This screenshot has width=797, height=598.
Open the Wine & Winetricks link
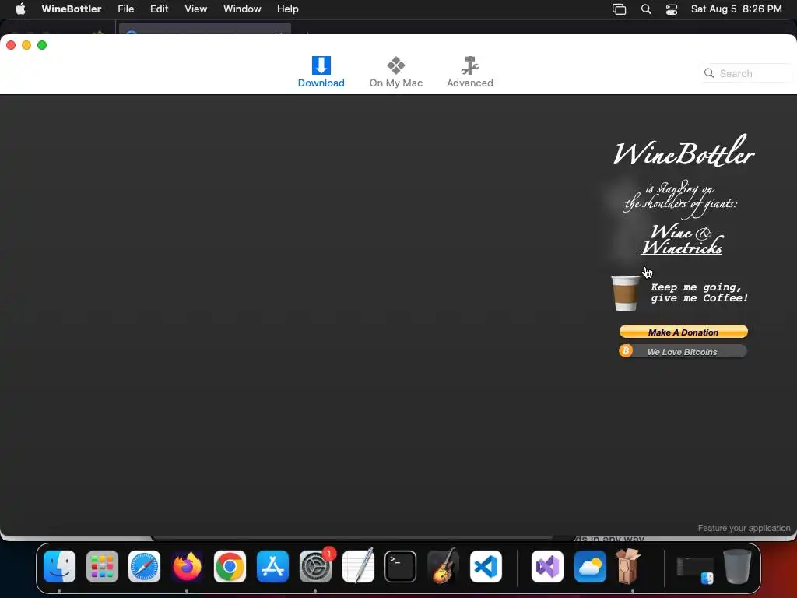point(682,239)
